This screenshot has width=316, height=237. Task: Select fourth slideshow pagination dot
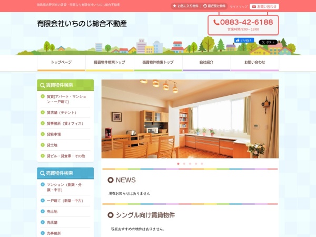(x=196, y=164)
